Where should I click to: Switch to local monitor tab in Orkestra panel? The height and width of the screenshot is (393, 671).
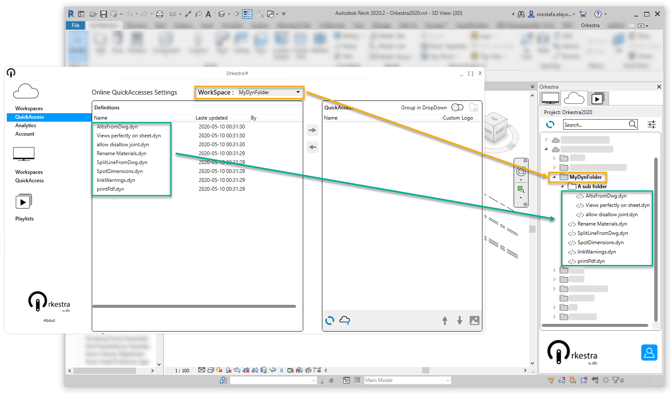coord(550,98)
